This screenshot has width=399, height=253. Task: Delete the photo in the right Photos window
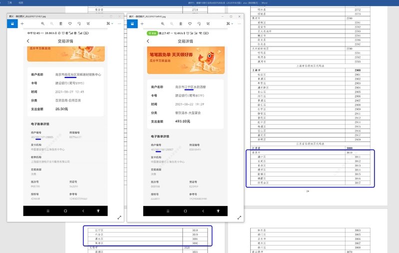pos(181,23)
